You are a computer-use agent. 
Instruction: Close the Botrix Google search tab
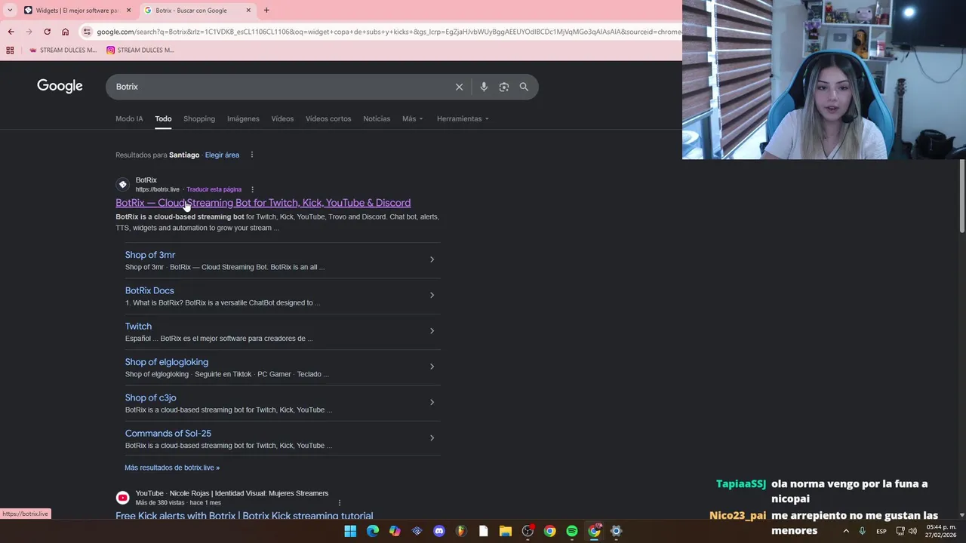click(248, 11)
